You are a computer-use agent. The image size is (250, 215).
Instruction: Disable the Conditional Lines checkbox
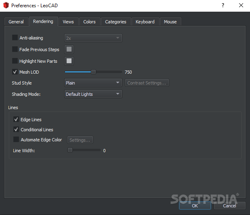click(16, 129)
